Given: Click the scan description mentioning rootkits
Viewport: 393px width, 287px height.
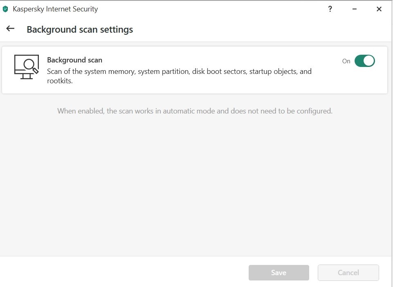Looking at the screenshot, I should click(x=179, y=76).
